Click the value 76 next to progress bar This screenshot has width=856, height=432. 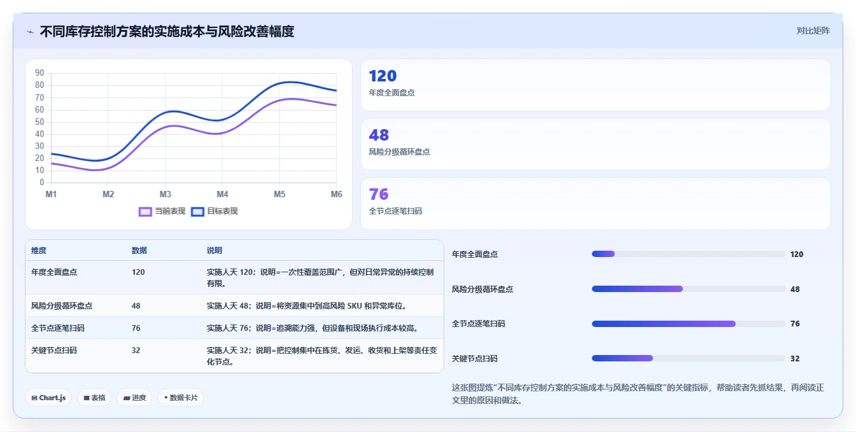click(x=795, y=324)
